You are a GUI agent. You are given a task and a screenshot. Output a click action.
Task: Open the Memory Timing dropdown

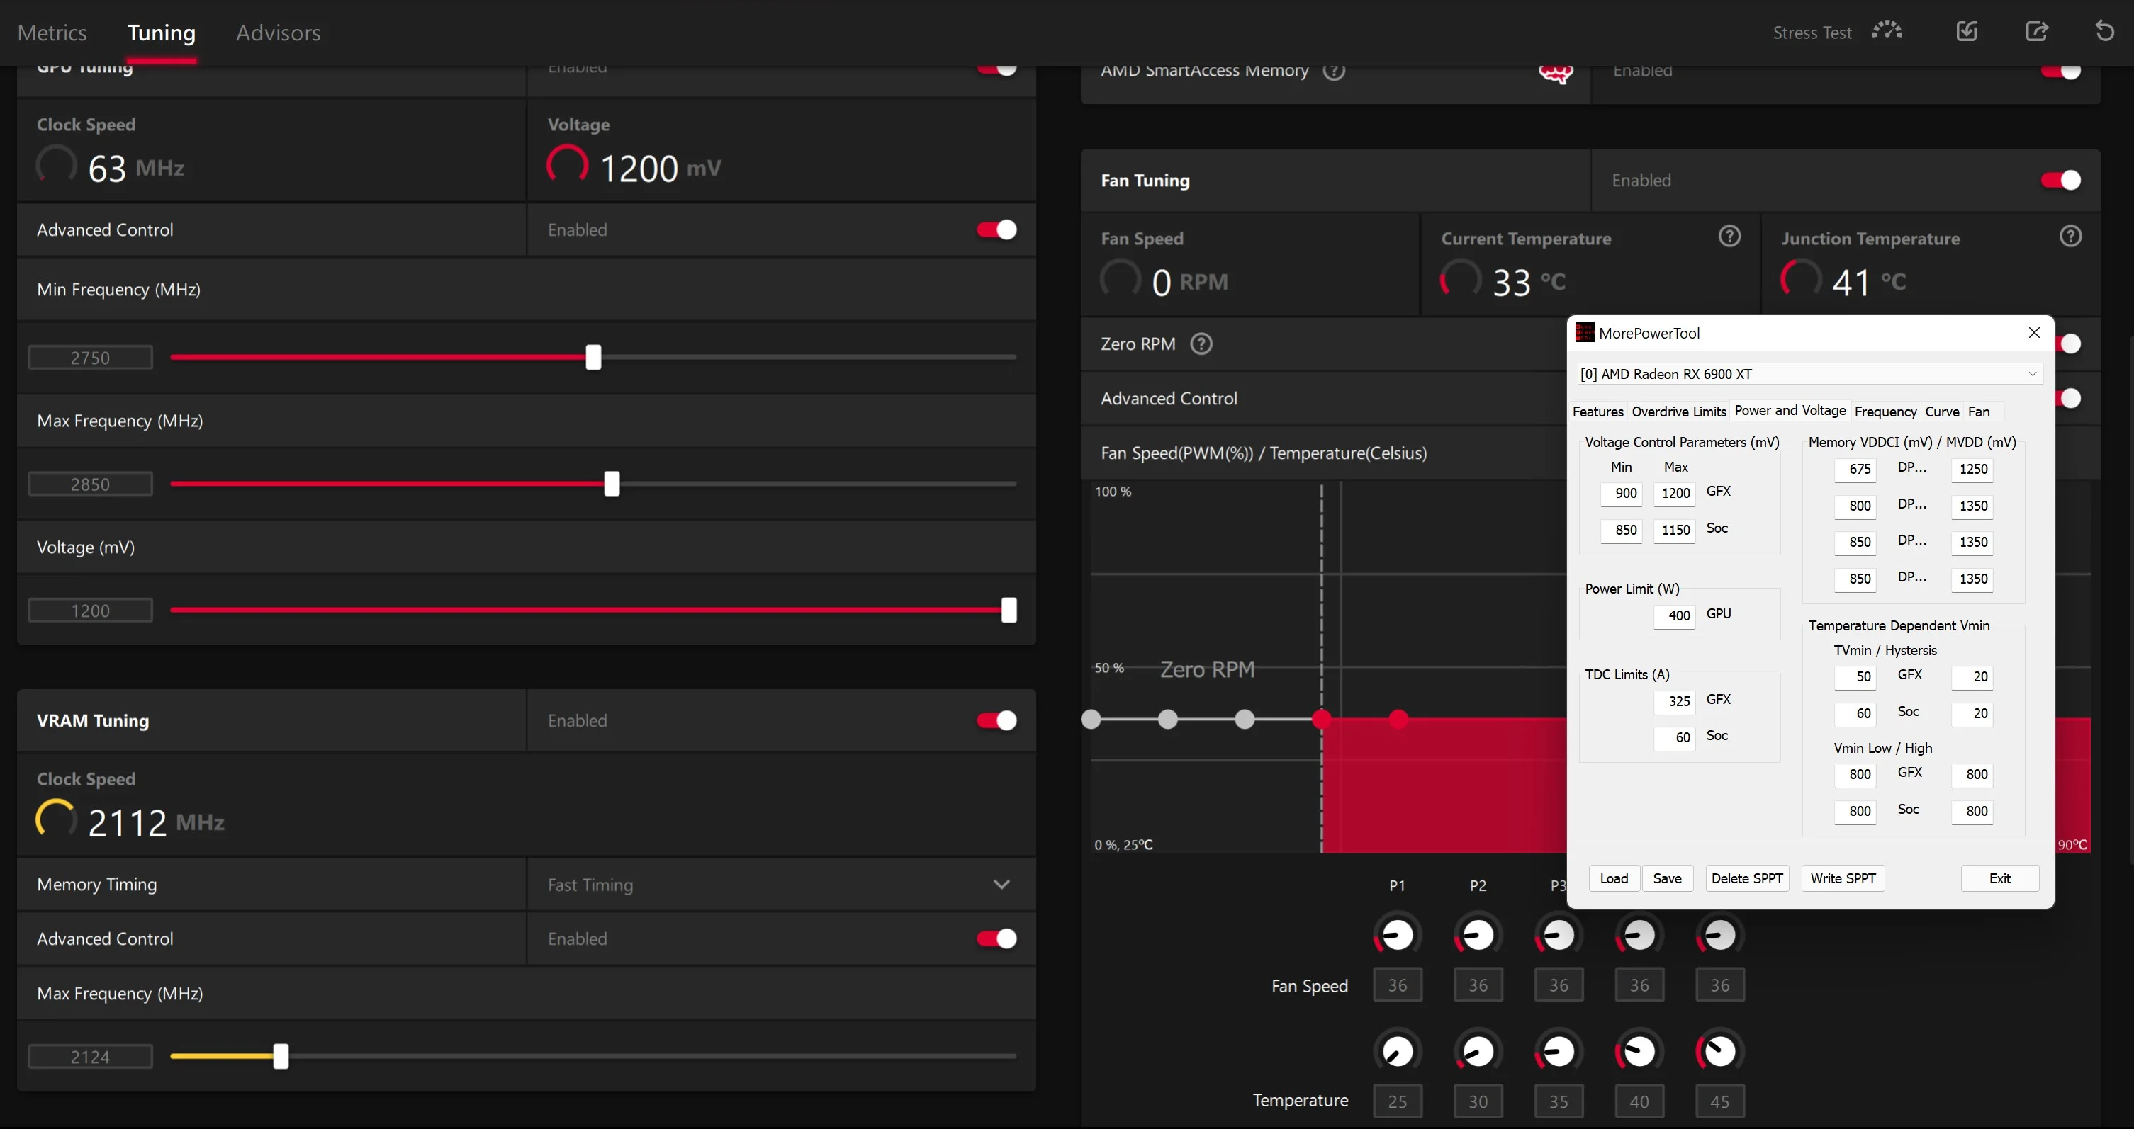tap(781, 885)
